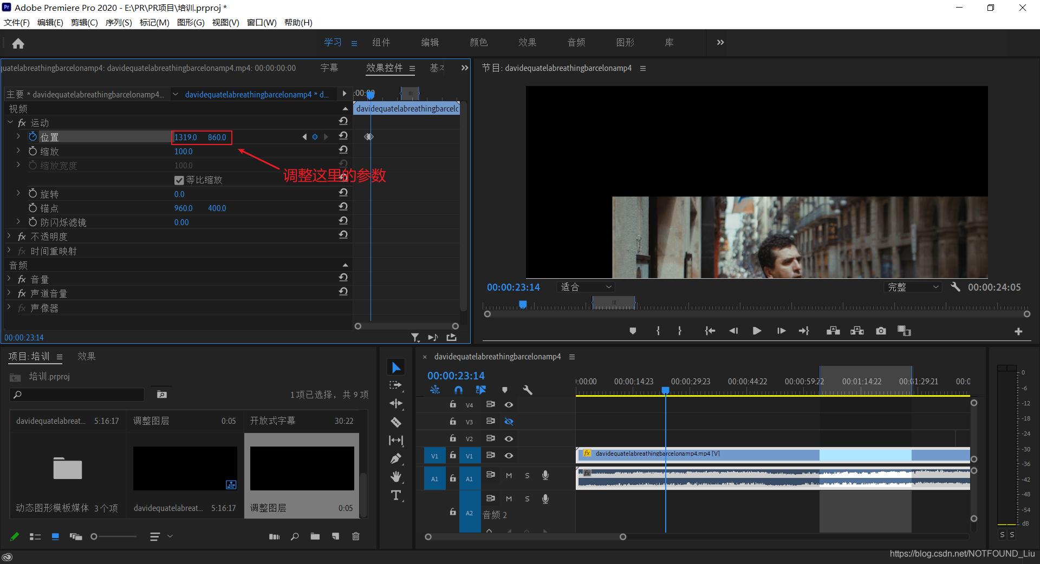Collapse the Motion (运动) effect
The image size is (1040, 564).
[10, 122]
